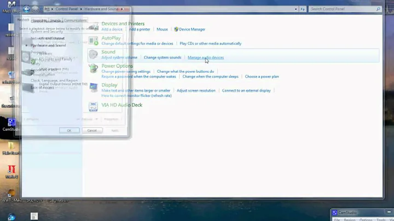Image resolution: width=394 pixels, height=221 pixels.
Task: Click Adjust system volume link
Action: click(119, 57)
